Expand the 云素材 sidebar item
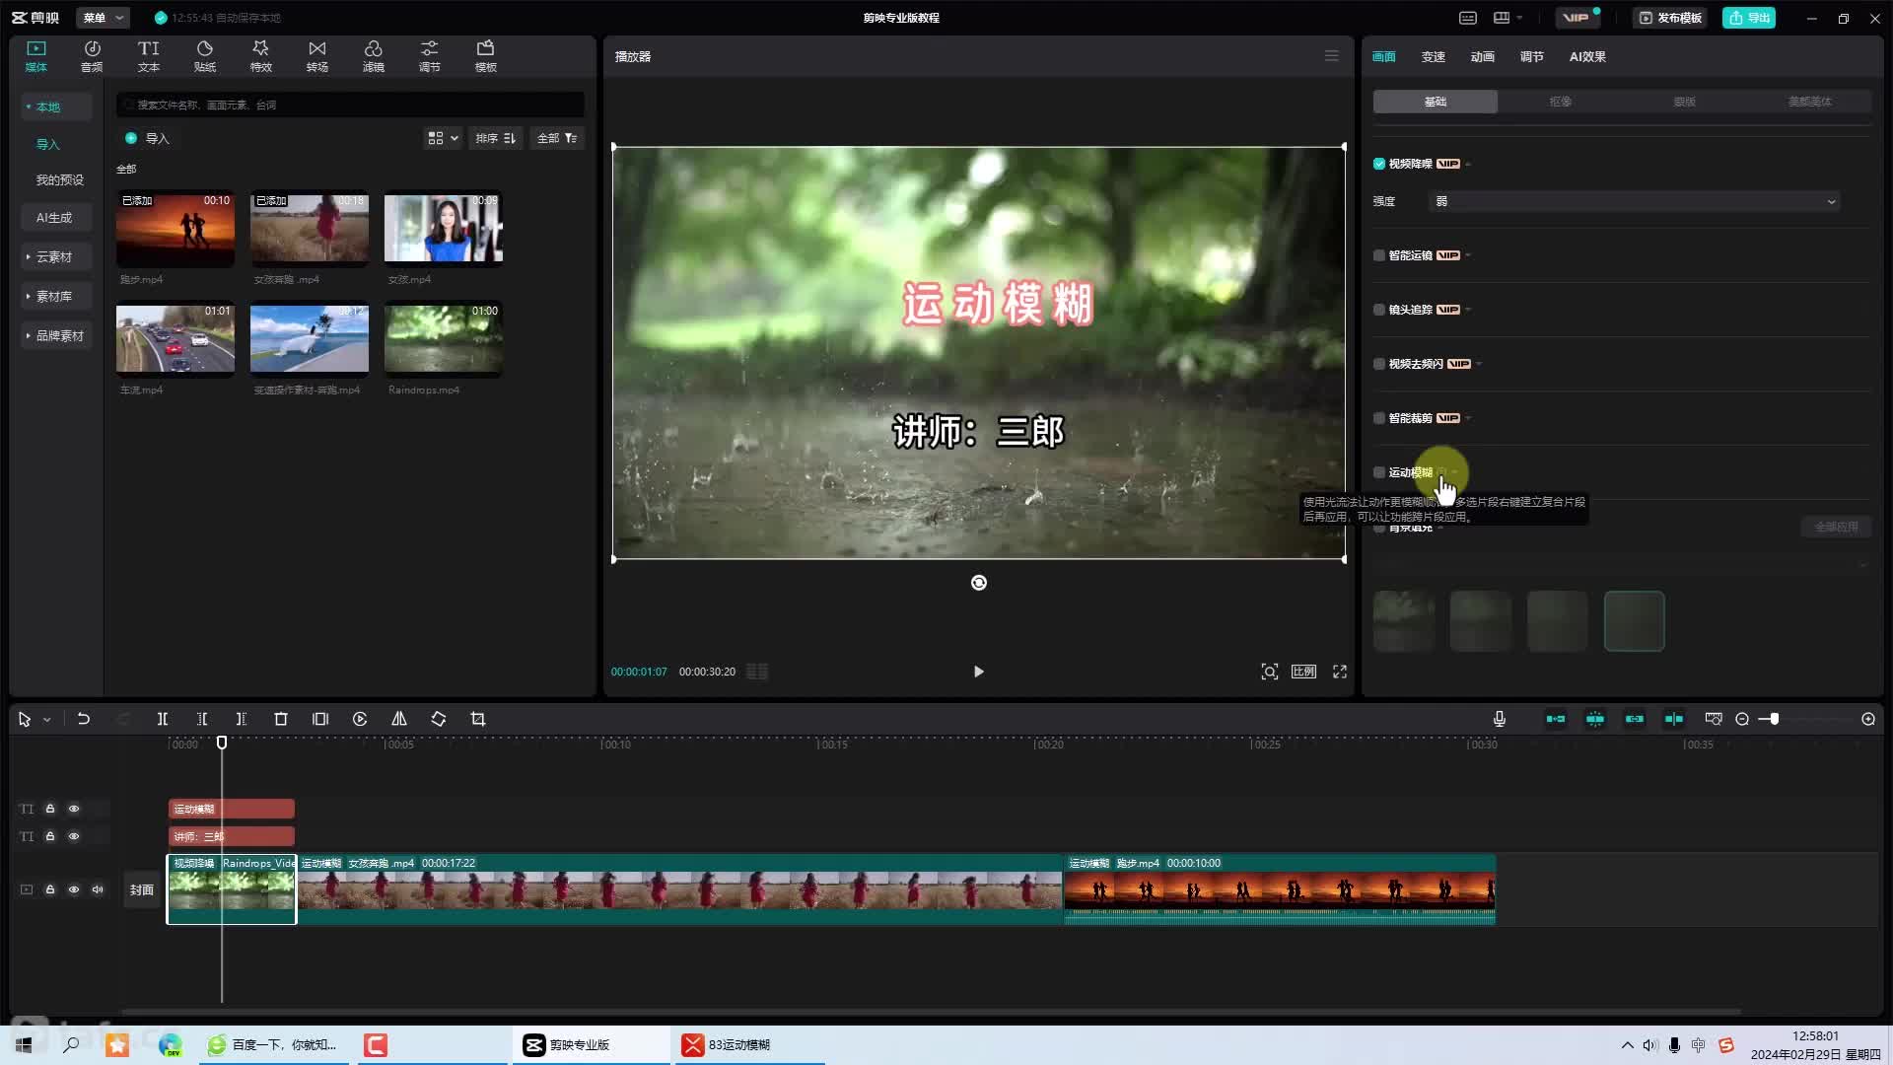 point(55,256)
